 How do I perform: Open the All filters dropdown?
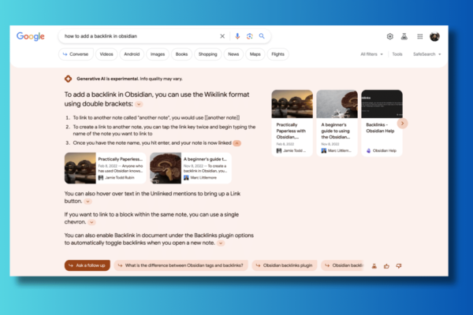pyautogui.click(x=371, y=54)
